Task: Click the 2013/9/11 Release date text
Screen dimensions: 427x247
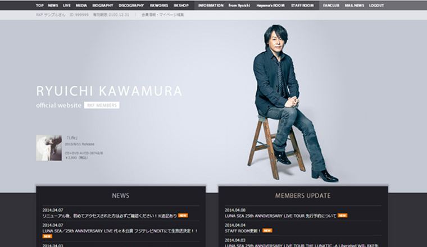Action: (x=80, y=144)
